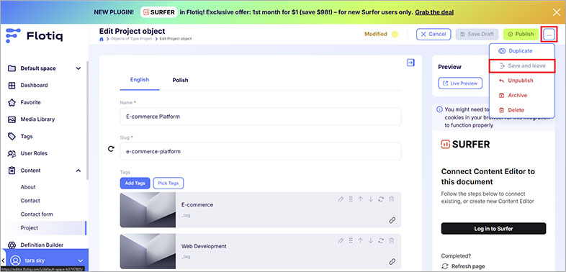Remove the E-commerce tag with the trash icon

coord(391,199)
